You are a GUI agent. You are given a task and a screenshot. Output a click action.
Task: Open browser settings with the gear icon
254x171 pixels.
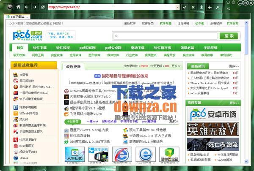[233, 3]
